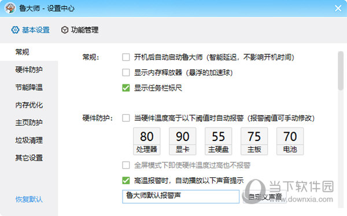
Task: Click the 处理器 threshold value 80
Action: 147,136
